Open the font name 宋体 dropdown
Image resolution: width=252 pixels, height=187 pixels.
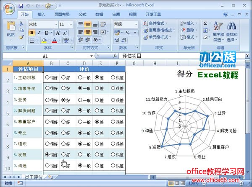(x=56, y=24)
